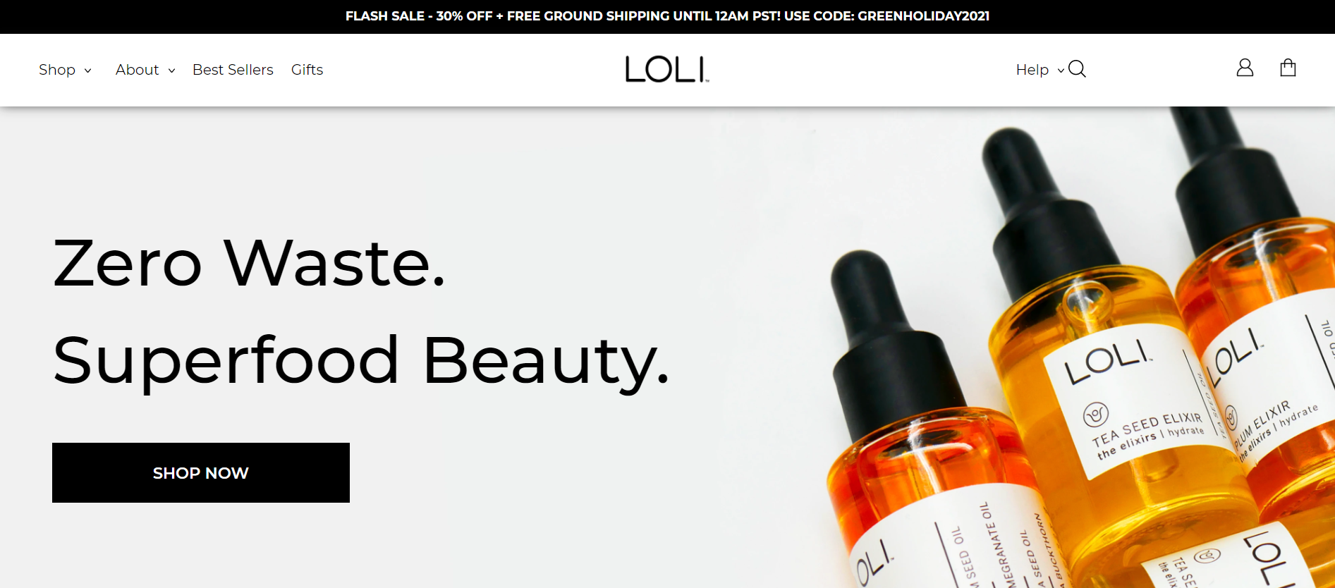The height and width of the screenshot is (588, 1335).
Task: Open the About menu
Action: tap(138, 70)
